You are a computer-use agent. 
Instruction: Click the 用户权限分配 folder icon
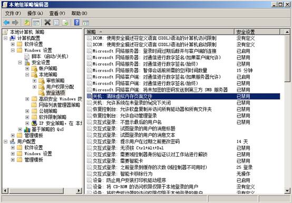tap(42, 87)
